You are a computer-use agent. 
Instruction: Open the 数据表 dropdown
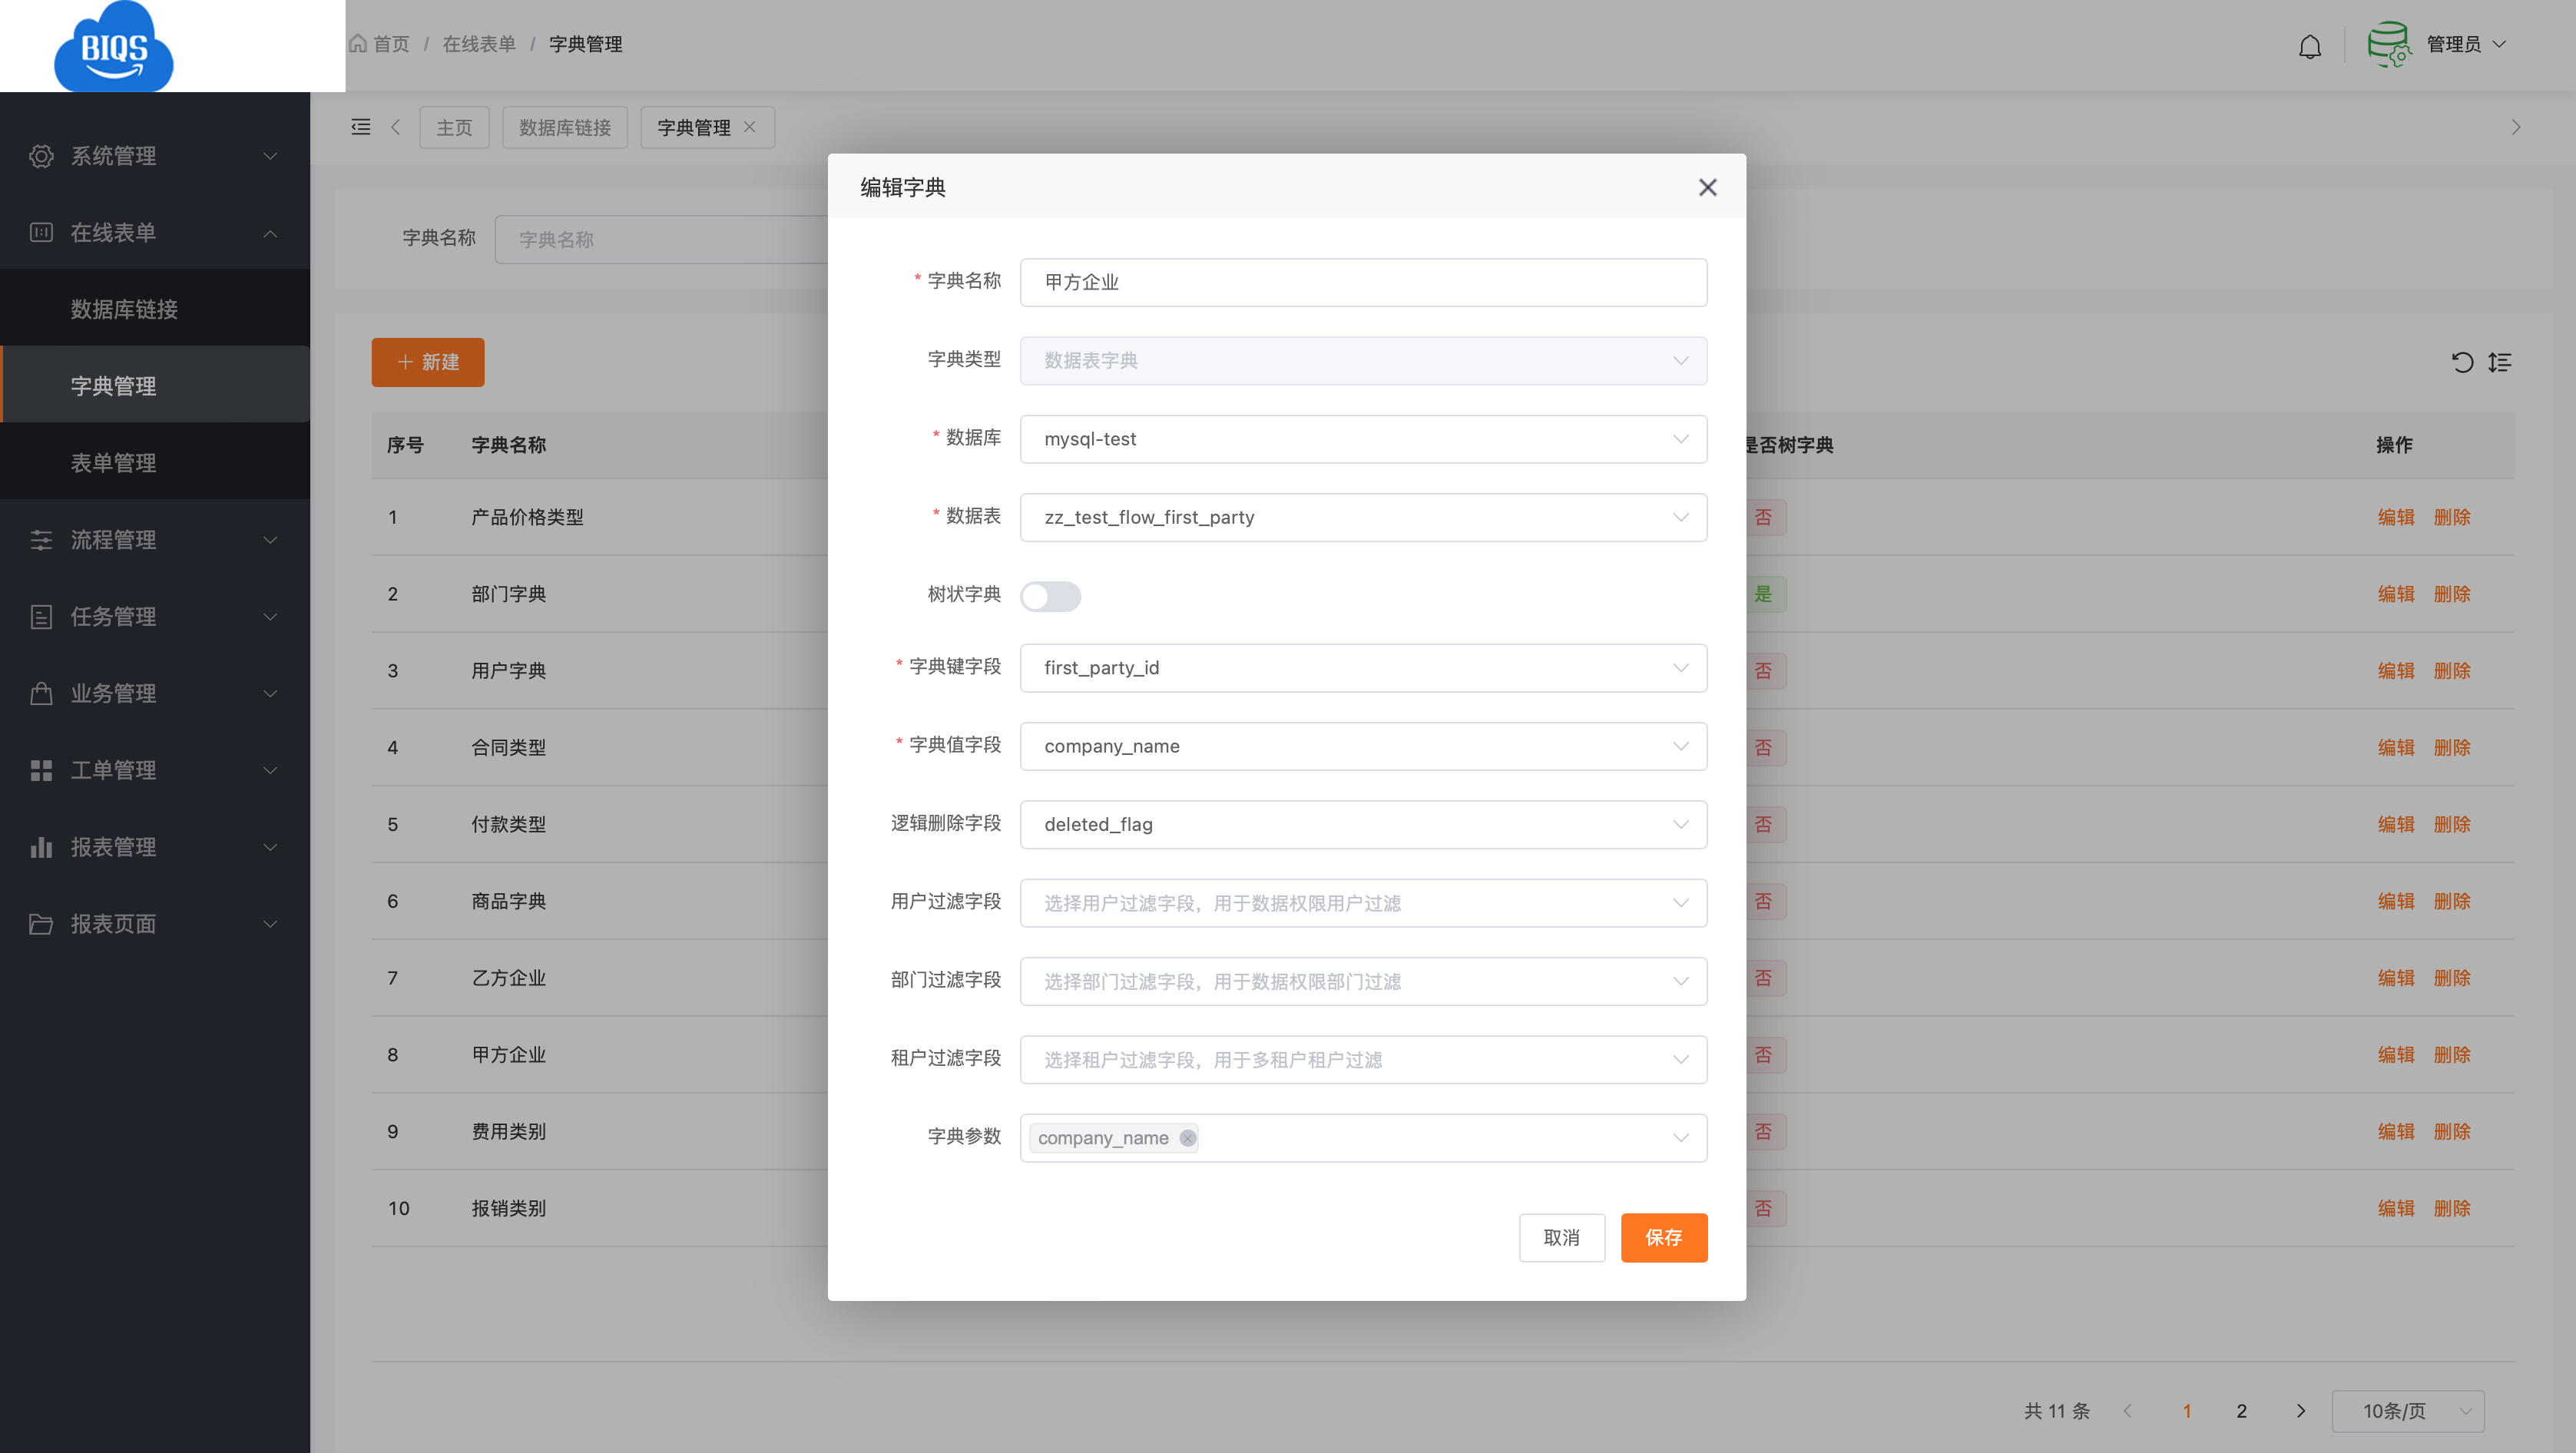click(1363, 517)
